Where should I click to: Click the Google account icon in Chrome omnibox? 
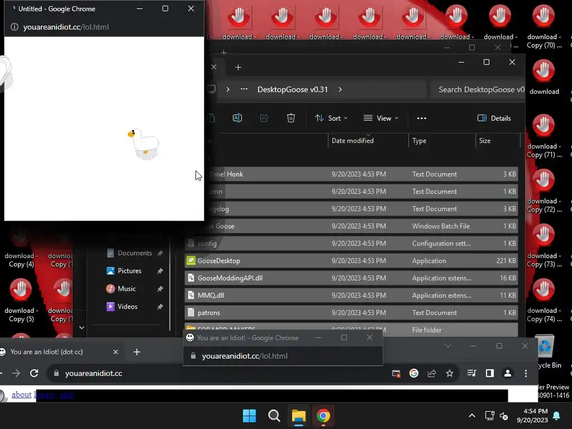click(414, 373)
